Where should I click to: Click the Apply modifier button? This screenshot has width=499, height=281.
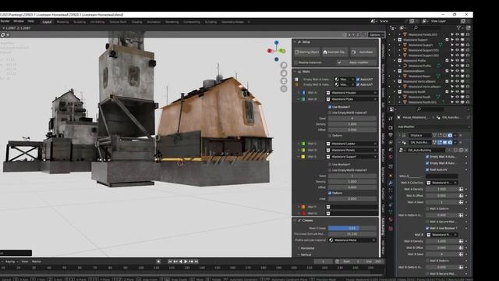(356, 62)
